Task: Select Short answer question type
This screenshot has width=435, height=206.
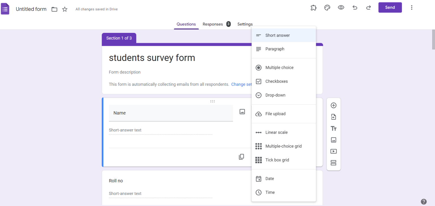Action: (x=284, y=35)
